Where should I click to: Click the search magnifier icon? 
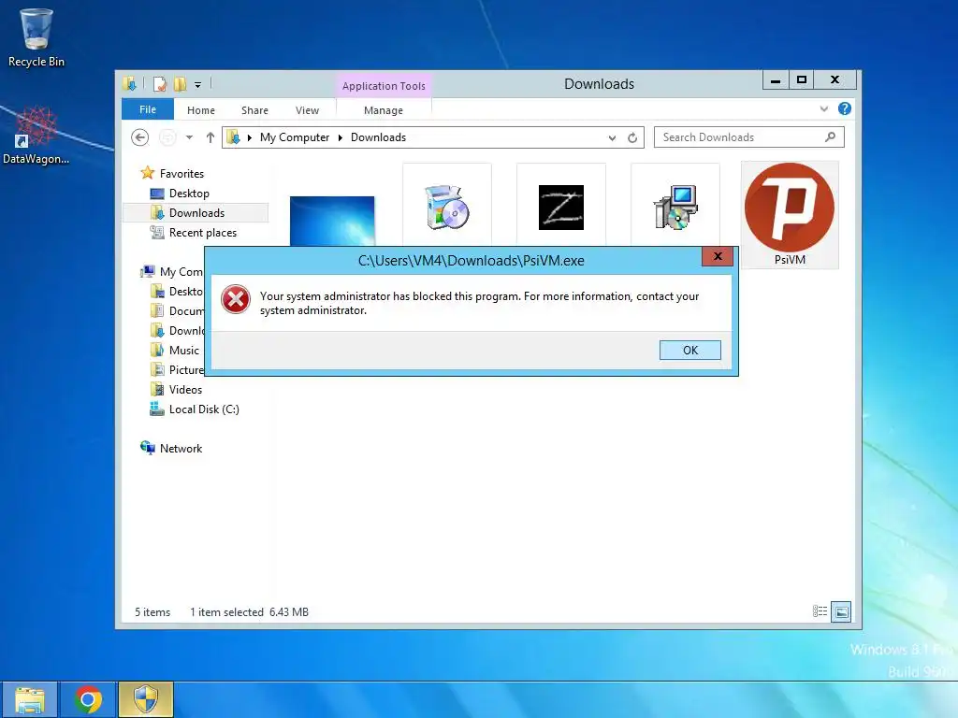click(830, 137)
